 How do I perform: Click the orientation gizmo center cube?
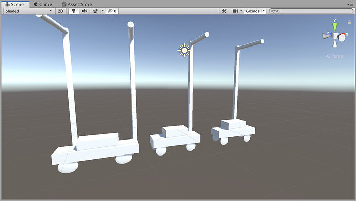pos(335,36)
